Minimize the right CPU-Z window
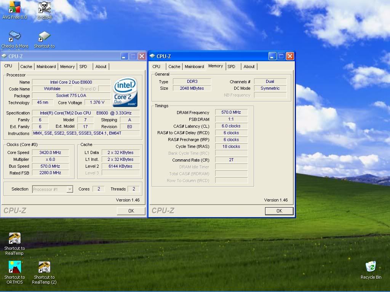 (x=272, y=56)
